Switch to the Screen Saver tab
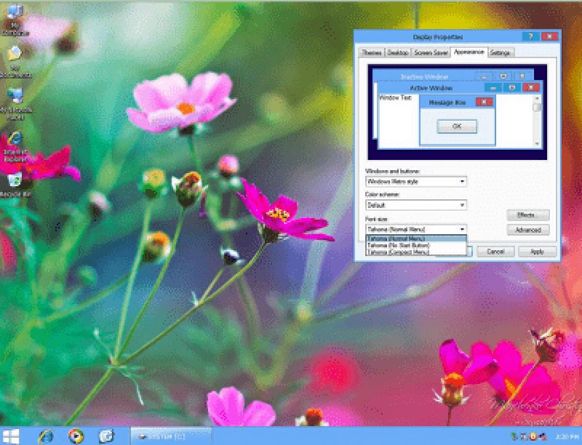The image size is (582, 445). coord(431,52)
